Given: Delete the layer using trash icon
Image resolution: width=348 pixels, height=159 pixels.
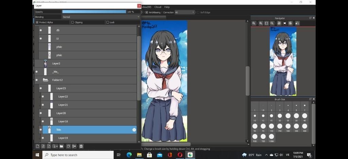Looking at the screenshot, I should point(81,146).
